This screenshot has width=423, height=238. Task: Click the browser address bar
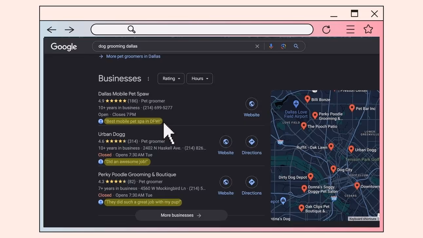(x=202, y=29)
